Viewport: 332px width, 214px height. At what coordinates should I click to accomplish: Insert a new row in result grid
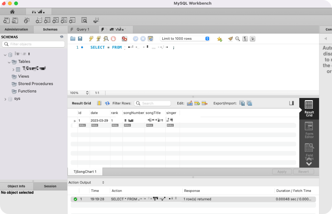[197, 103]
